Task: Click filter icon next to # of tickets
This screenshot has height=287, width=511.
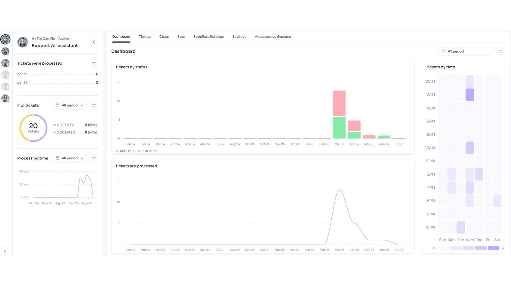Action: [94, 105]
